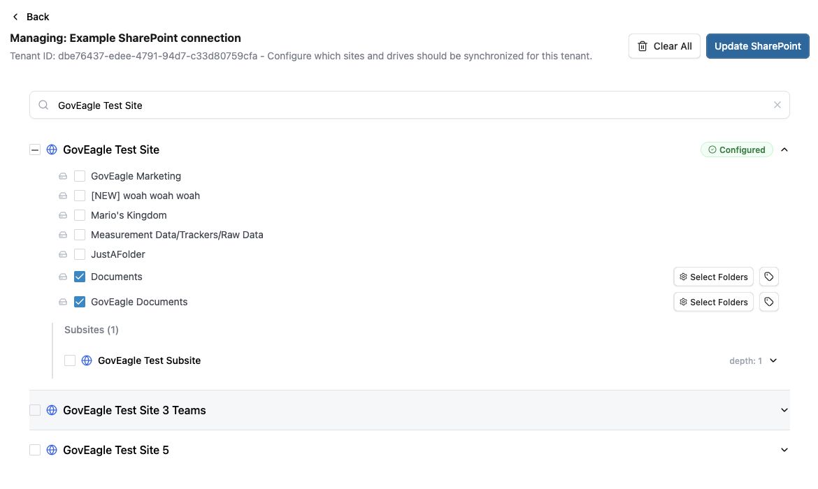Viewport: 818px width, 489px height.
Task: Click the drive icon next to Measurement Data/Trackers/Raw Data
Action: click(63, 235)
